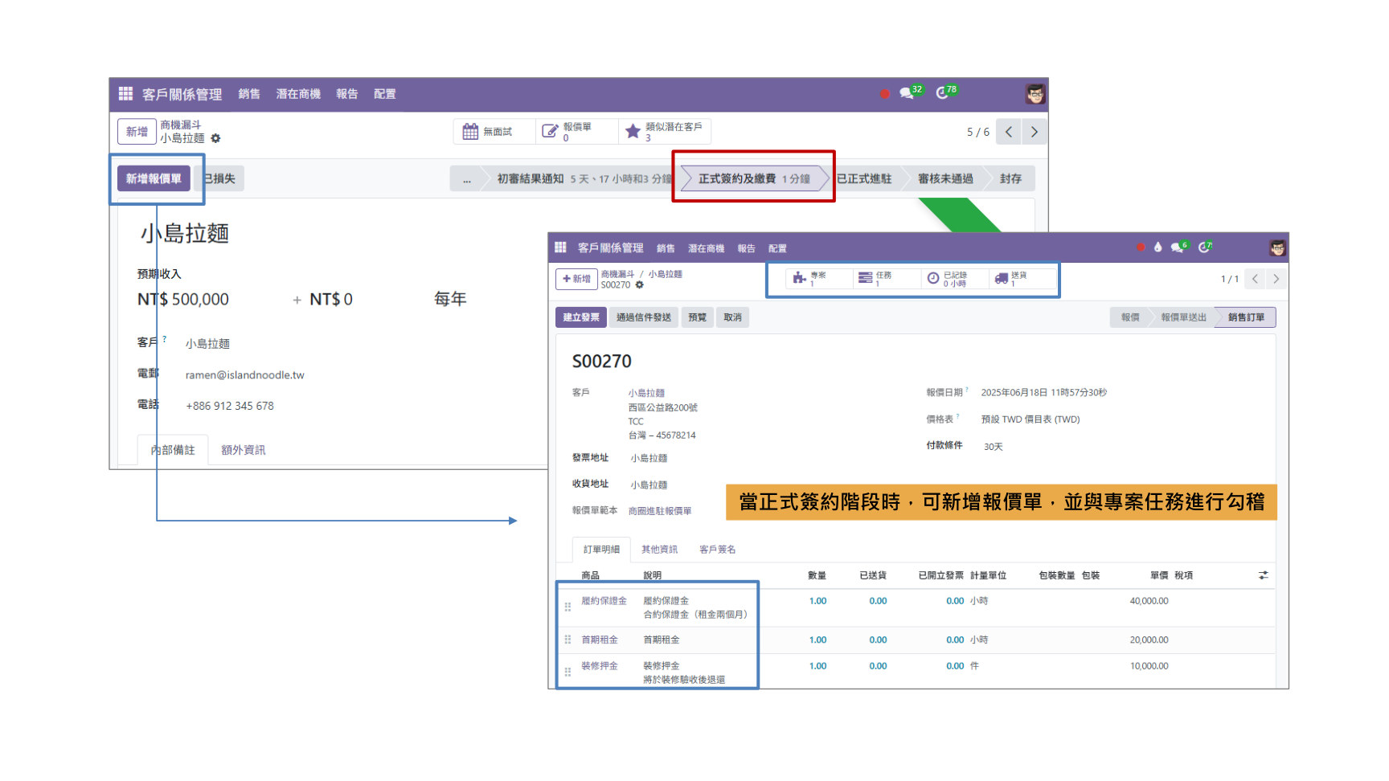Open chat messages icon with 32 badge
The image size is (1389, 781).
[x=908, y=93]
